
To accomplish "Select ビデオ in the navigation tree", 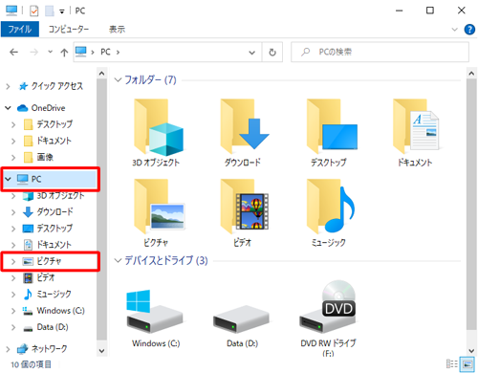I will [45, 277].
